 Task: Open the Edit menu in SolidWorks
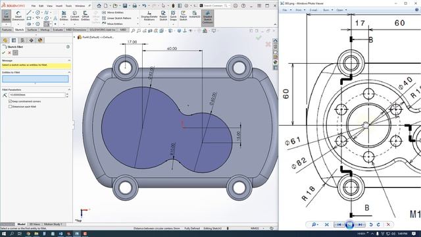coord(41,6)
